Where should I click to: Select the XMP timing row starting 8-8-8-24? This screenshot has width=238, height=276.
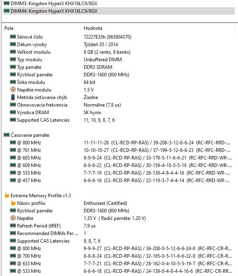click(x=157, y=256)
